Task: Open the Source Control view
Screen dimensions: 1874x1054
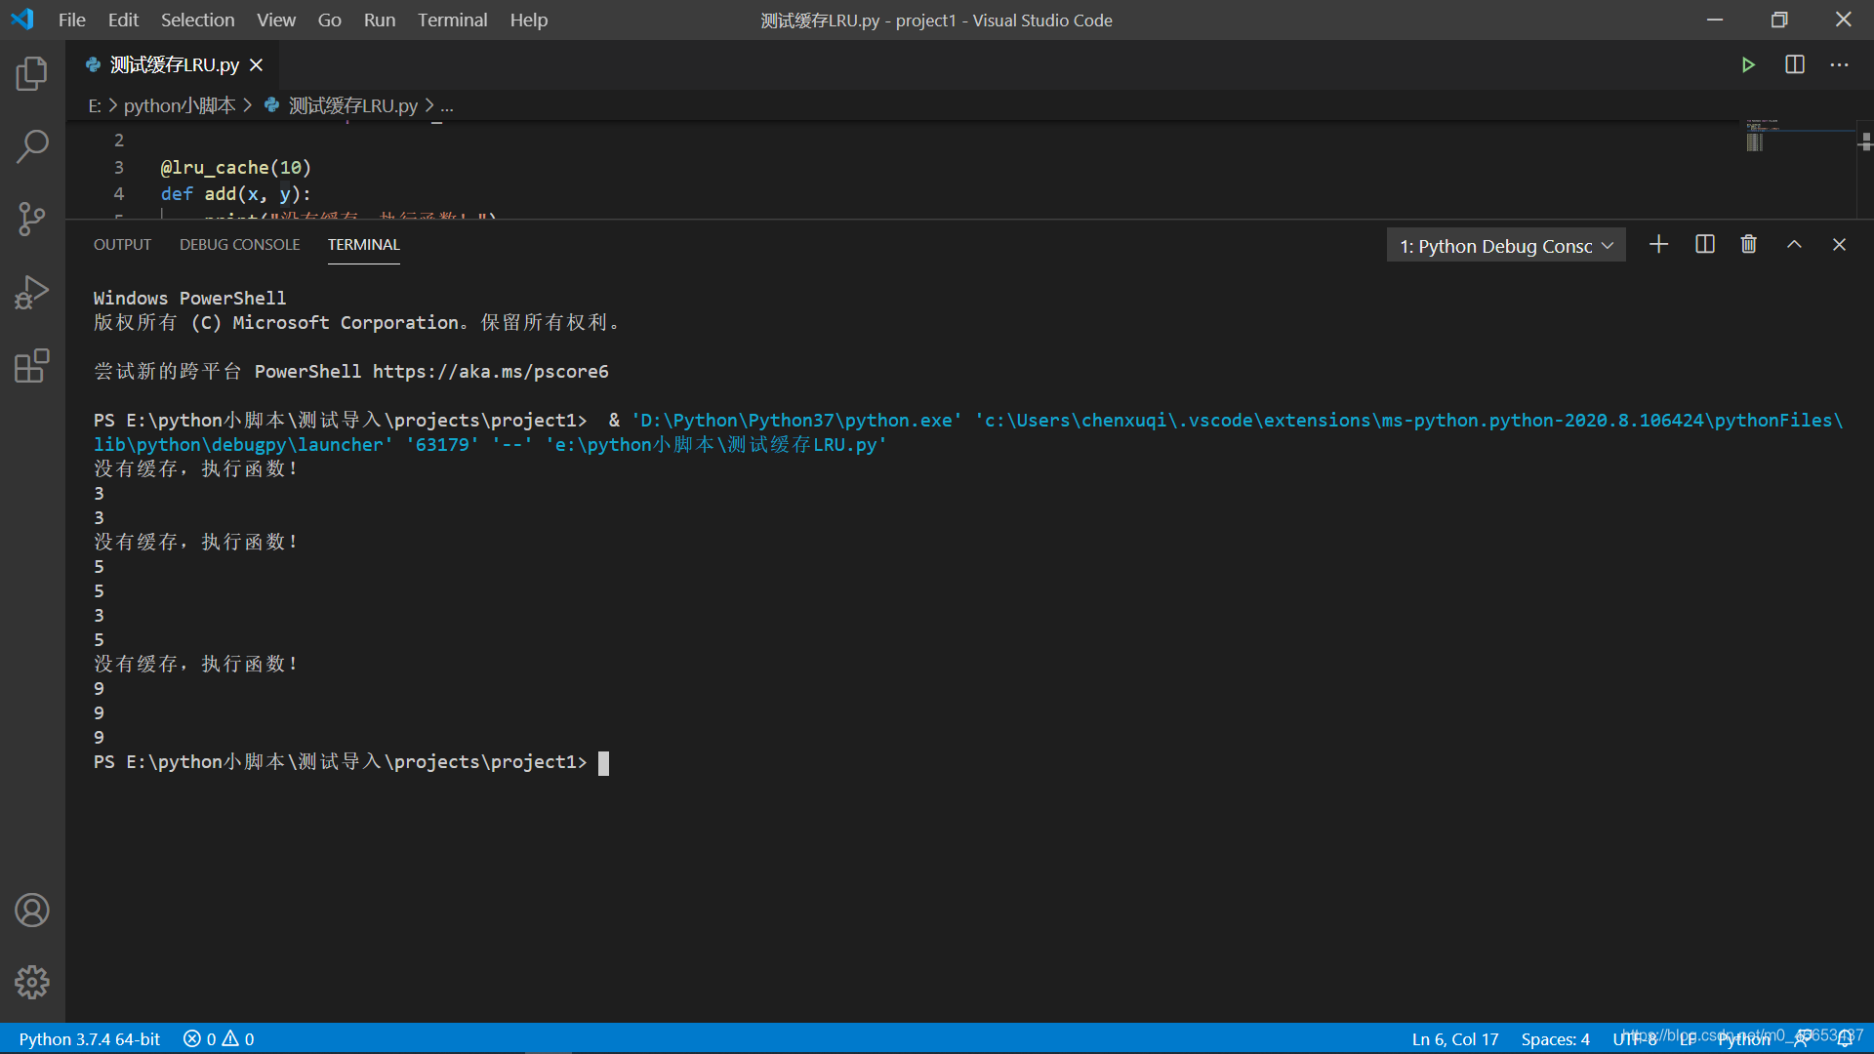Action: (x=32, y=220)
